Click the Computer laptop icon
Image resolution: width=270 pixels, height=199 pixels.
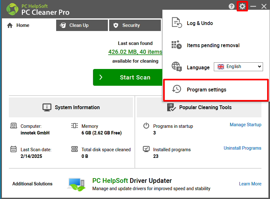(13, 126)
